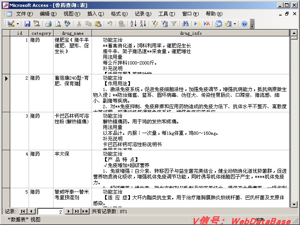Restore the inner table window
The height and width of the screenshot is (225, 300).
287,14
